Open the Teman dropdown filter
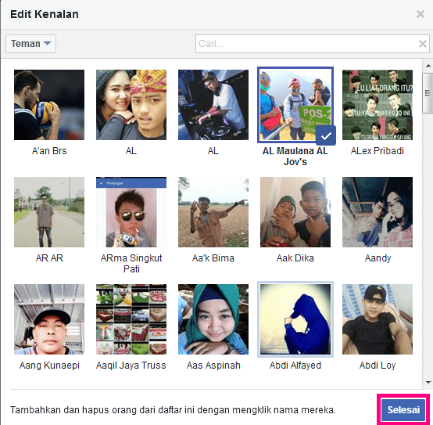 [x=31, y=44]
